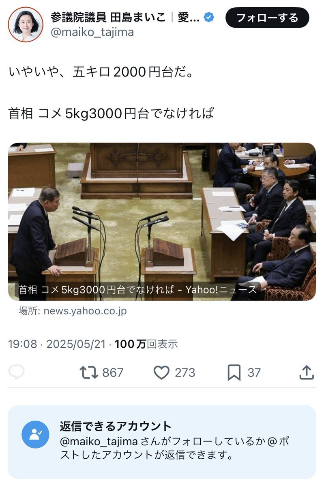
Task: Open the news.yahoo.co.jp source link
Action: 73,311
